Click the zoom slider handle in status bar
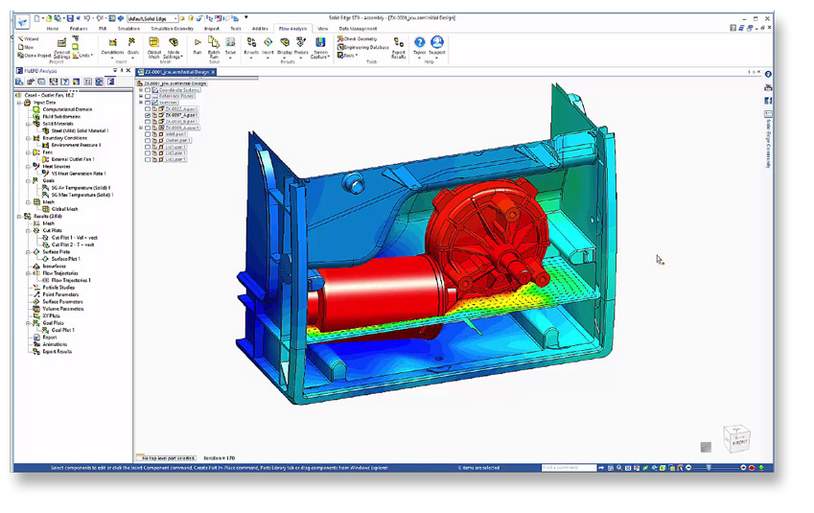The height and width of the screenshot is (513, 814). pos(709,468)
